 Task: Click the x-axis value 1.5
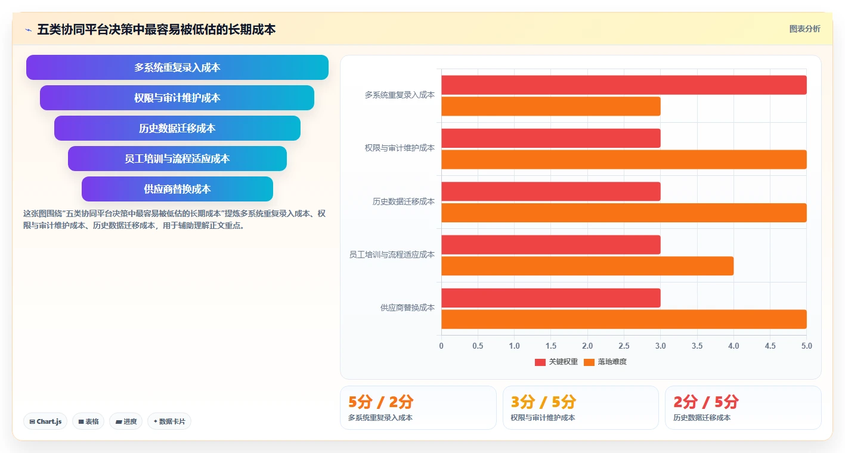[551, 346]
